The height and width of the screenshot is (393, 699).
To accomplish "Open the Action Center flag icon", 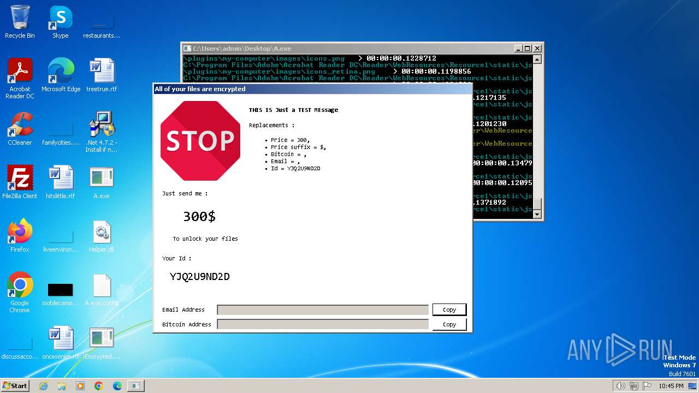I will pos(647,386).
